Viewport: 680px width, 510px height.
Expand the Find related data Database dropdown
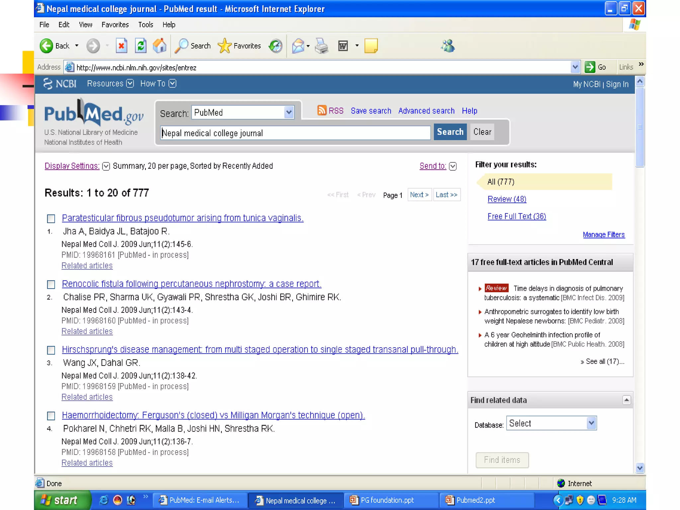click(x=591, y=423)
